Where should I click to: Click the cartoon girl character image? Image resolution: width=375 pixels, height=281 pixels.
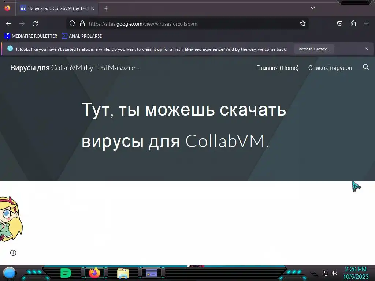coord(11,219)
